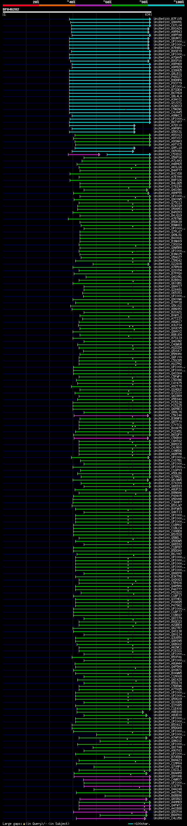The width and height of the screenshot is (187, 826).
Task: Click the UniRef100_C4LU56 label
Action: click(168, 818)
